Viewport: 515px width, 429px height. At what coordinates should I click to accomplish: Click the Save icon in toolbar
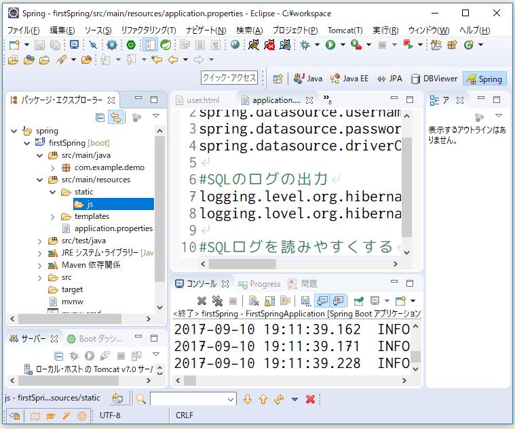40,45
